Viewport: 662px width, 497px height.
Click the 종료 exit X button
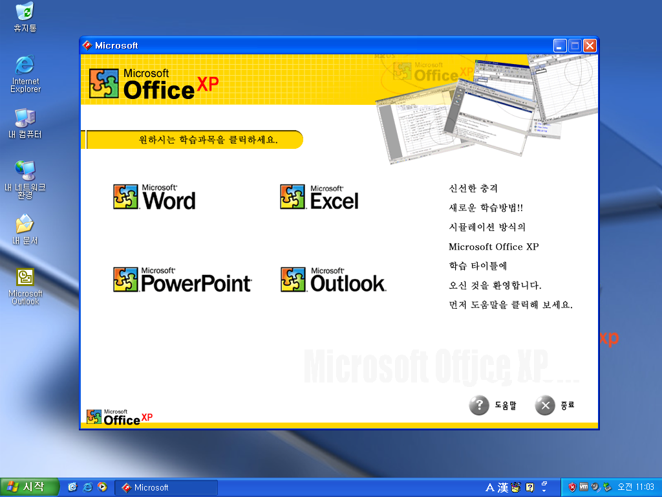[545, 405]
